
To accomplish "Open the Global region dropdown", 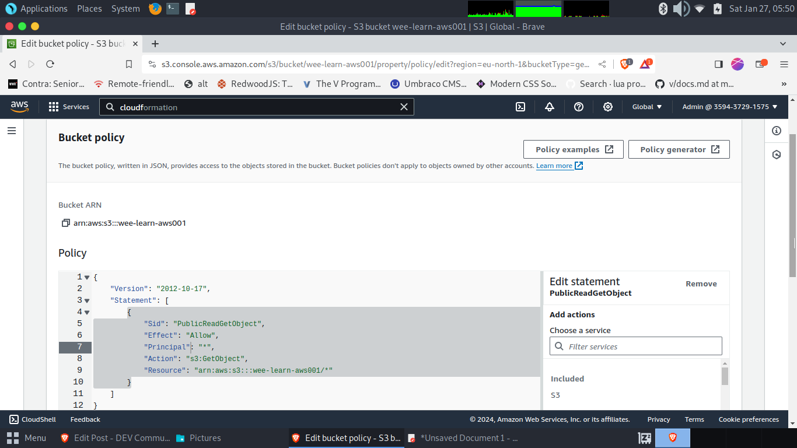I will click(x=647, y=107).
